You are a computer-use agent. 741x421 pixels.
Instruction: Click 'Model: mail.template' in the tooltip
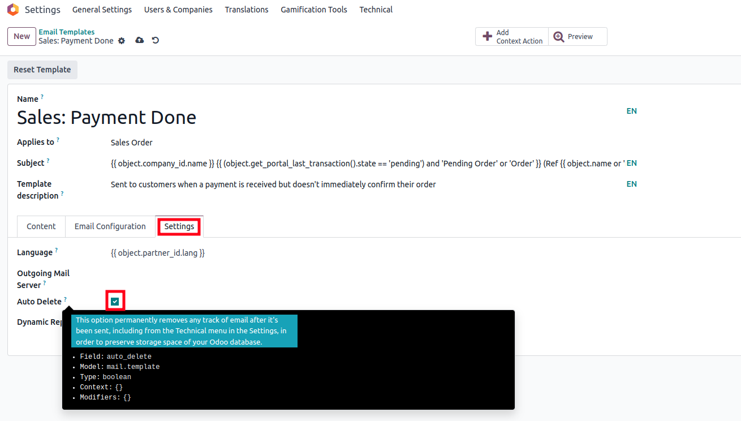(119, 367)
